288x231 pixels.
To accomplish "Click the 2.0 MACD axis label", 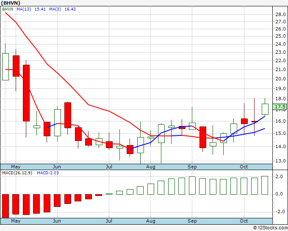I will (279, 176).
